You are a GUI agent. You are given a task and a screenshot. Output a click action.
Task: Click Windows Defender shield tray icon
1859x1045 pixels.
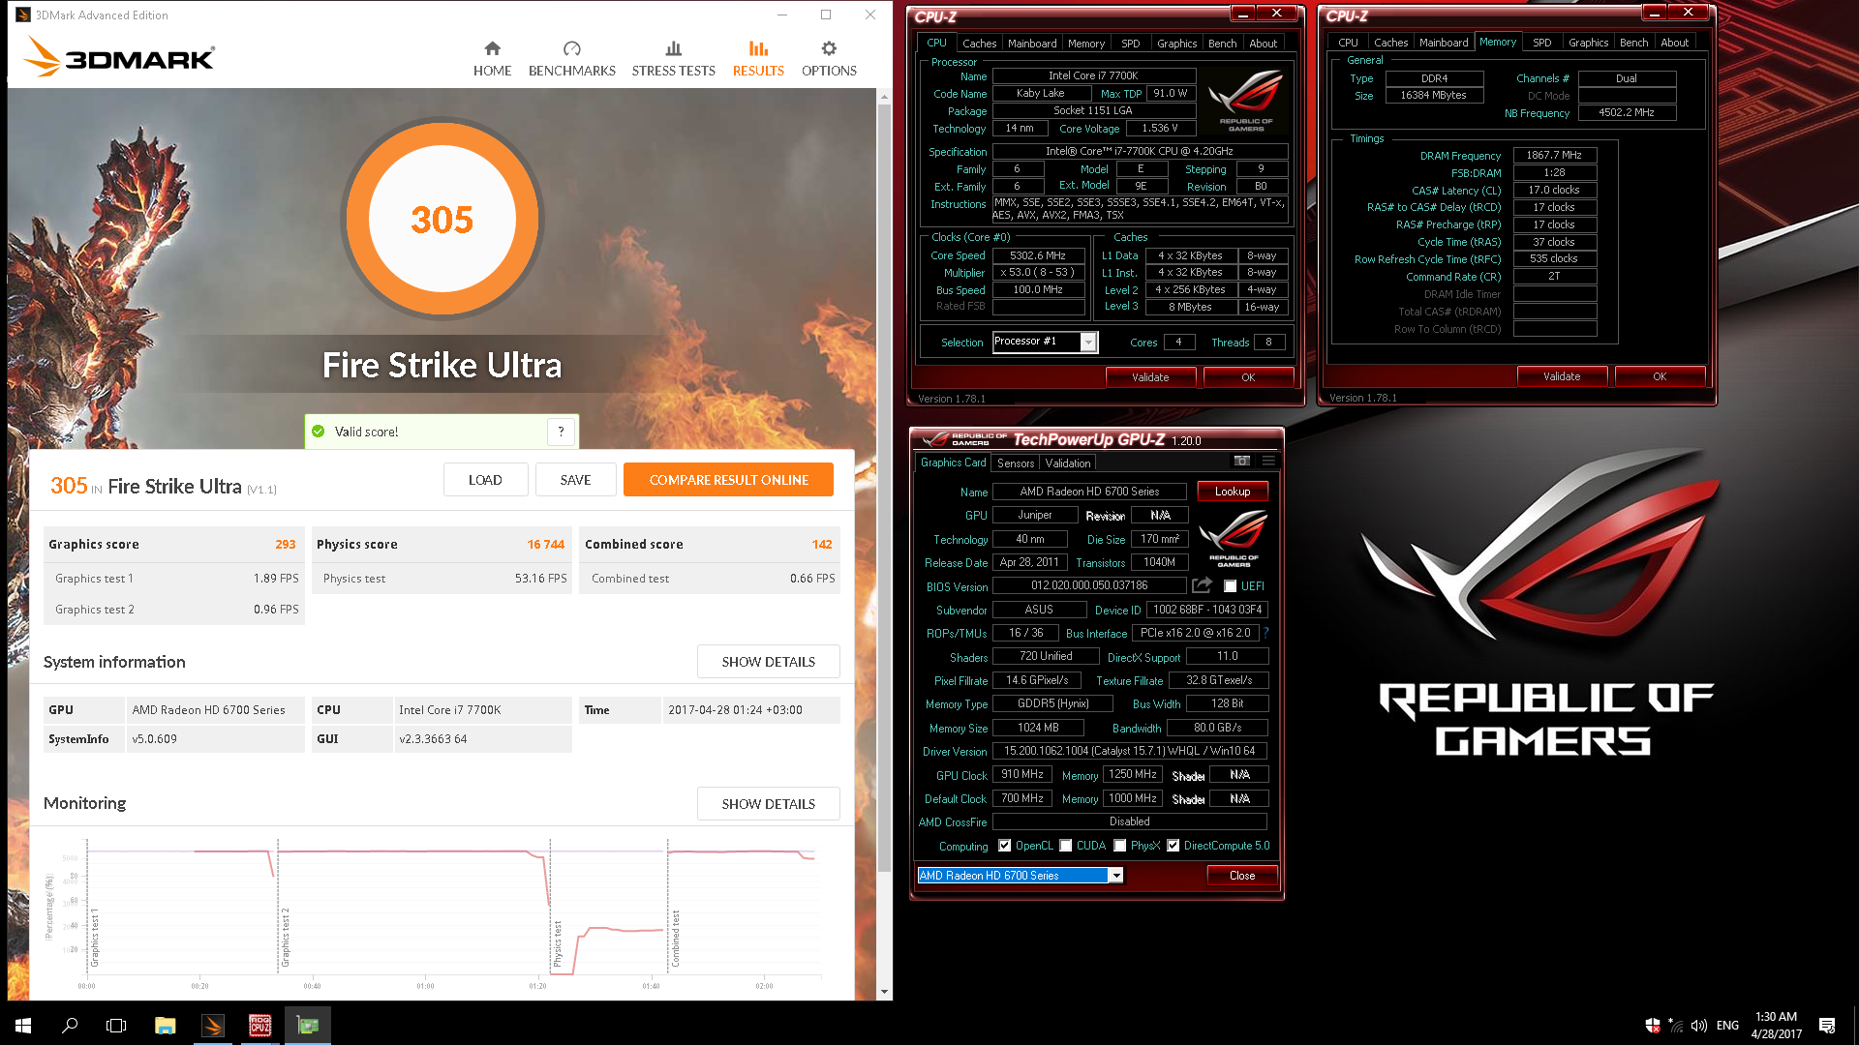[1653, 1026]
